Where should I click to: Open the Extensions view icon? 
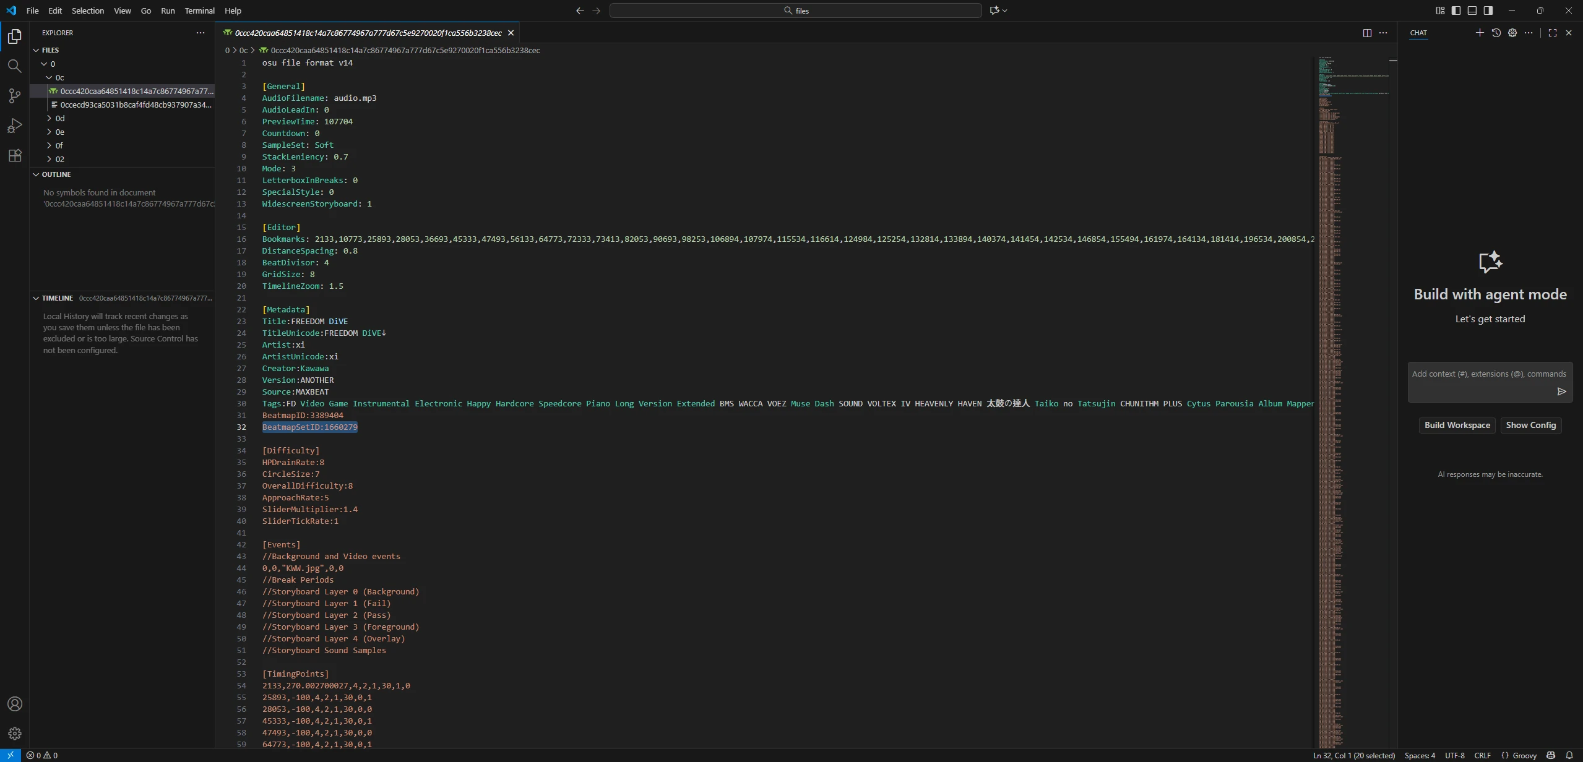[x=14, y=155]
